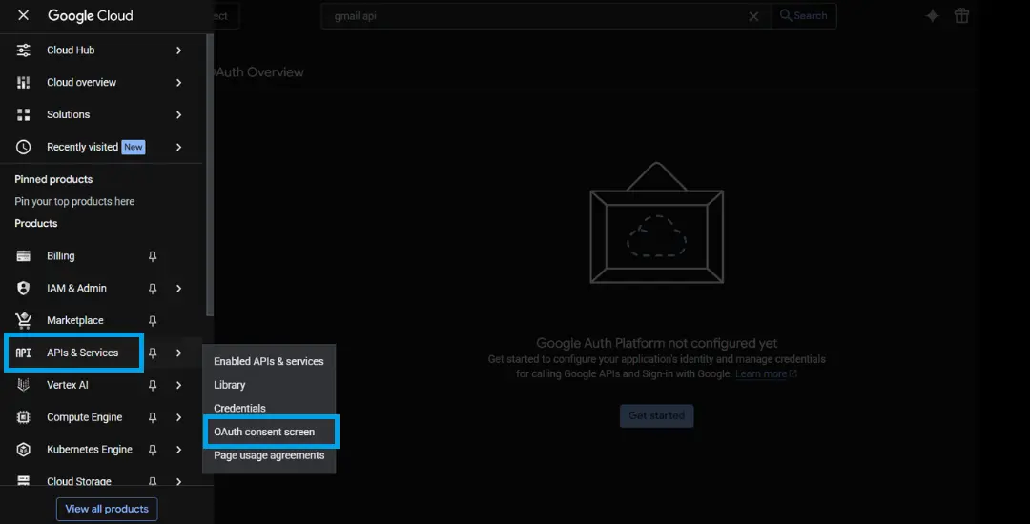Open Library in APIs submenu
This screenshot has width=1030, height=524.
point(269,385)
